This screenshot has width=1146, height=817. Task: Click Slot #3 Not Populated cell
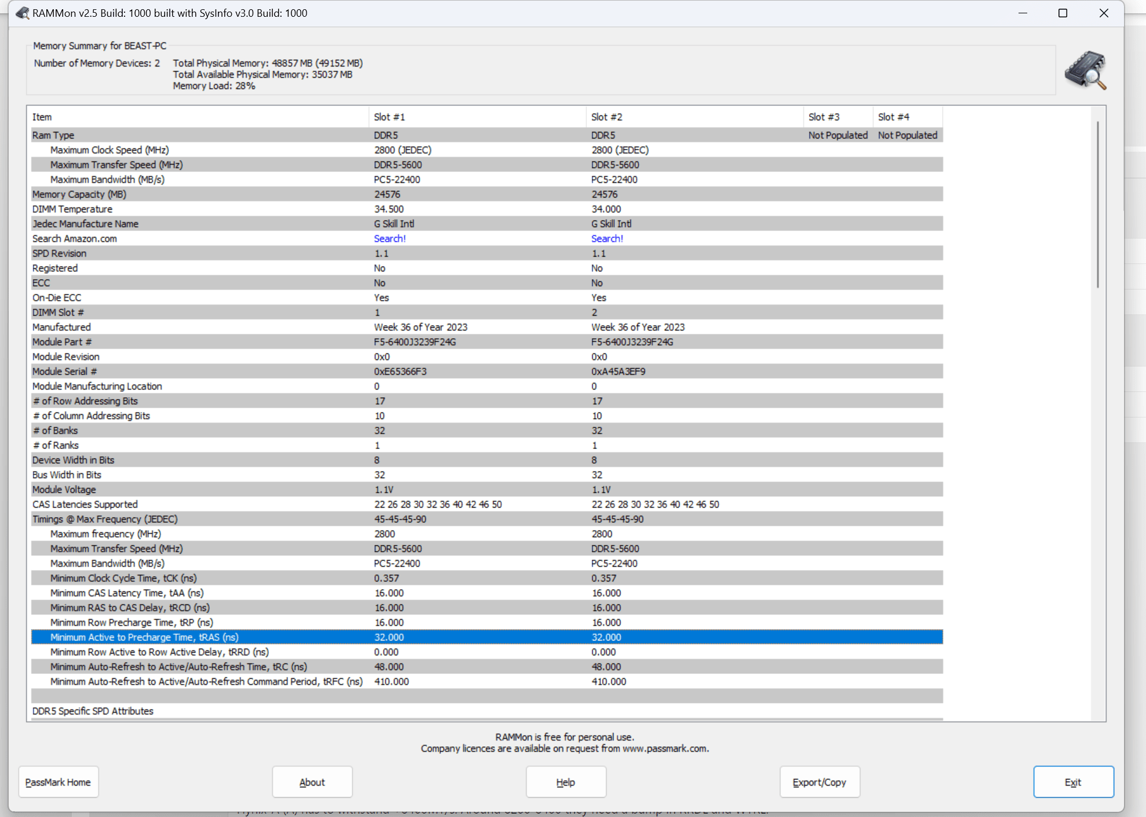(838, 135)
